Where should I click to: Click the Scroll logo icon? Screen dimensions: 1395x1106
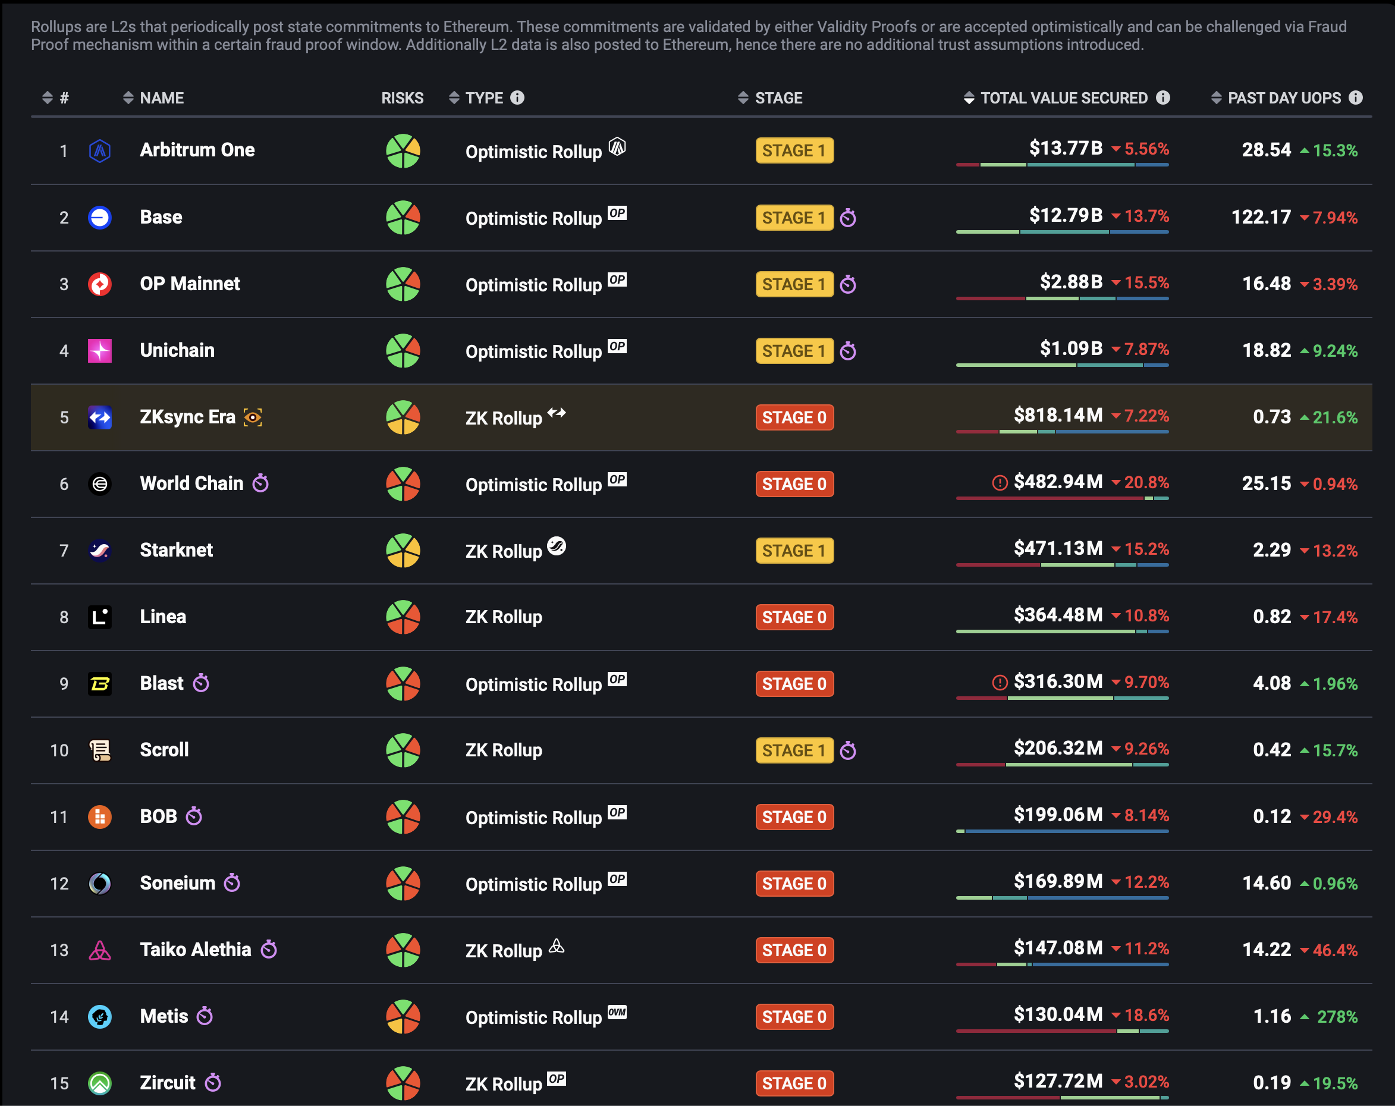(100, 750)
